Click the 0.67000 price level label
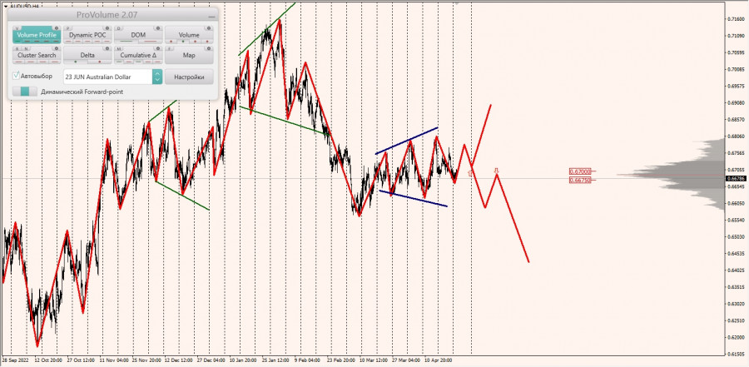The height and width of the screenshot is (367, 749). click(580, 171)
